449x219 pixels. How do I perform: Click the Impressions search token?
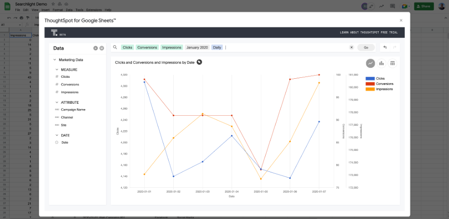pos(172,48)
